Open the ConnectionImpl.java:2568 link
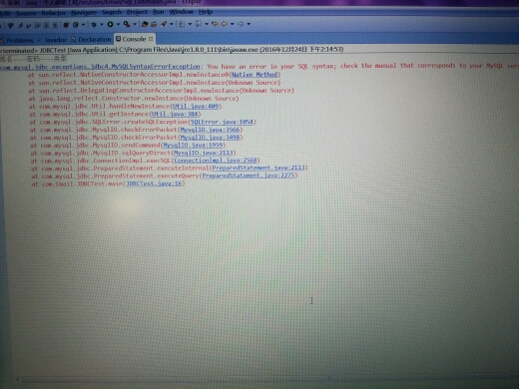The width and height of the screenshot is (519, 389). (x=216, y=161)
